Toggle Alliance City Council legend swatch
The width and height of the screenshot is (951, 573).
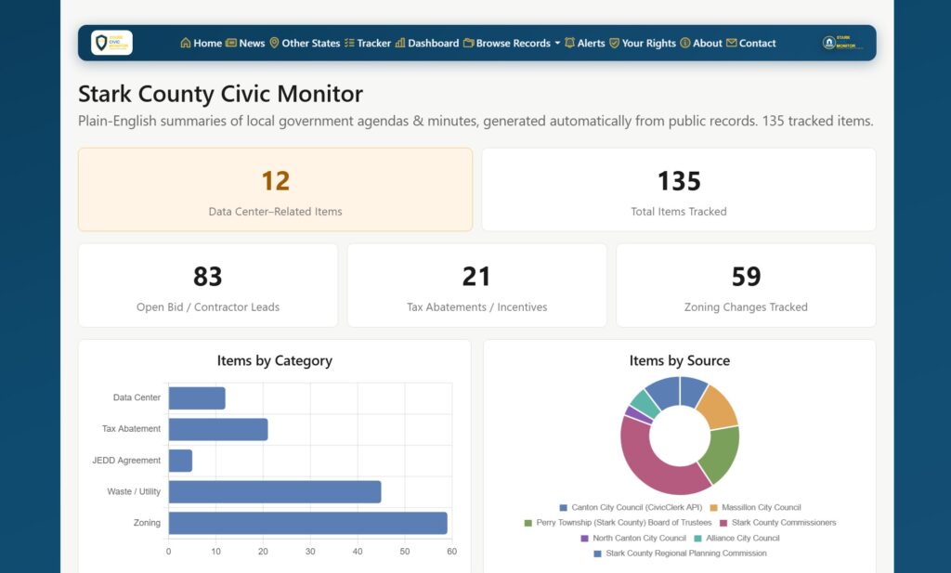[698, 539]
